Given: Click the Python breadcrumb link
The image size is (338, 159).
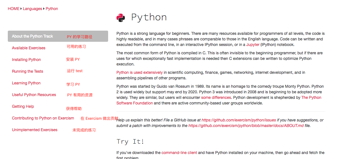Looking at the screenshot, I should pos(52,9).
